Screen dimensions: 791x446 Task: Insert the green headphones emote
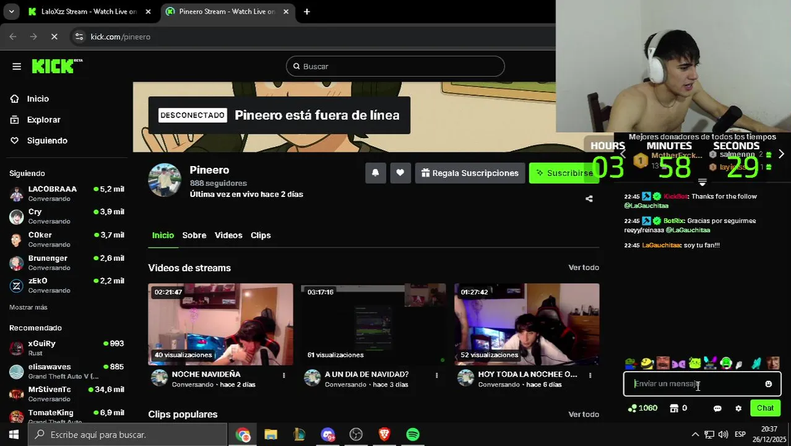[x=726, y=363]
